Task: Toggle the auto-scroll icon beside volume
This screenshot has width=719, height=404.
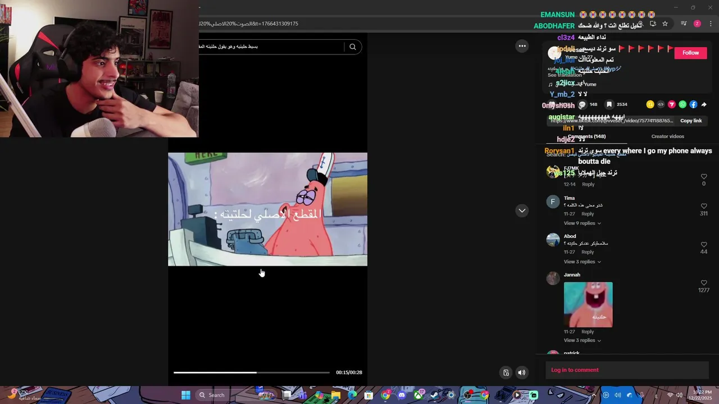Action: 506,372
